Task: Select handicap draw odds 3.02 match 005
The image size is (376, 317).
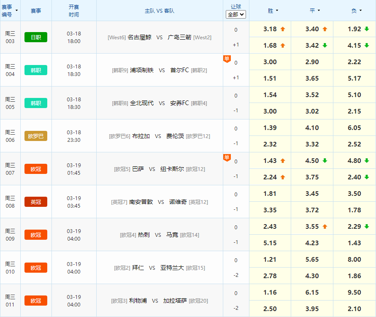Action: pyautogui.click(x=312, y=111)
